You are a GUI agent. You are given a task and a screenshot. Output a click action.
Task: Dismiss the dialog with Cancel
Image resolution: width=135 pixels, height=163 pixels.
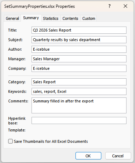tap(118, 156)
